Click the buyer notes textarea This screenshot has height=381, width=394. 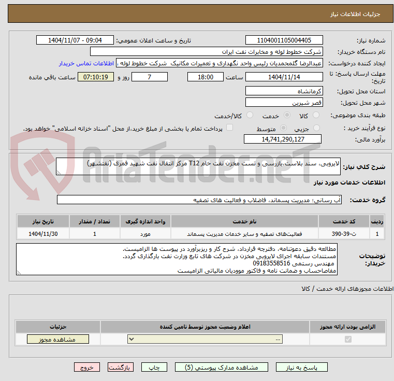[x=177, y=259]
